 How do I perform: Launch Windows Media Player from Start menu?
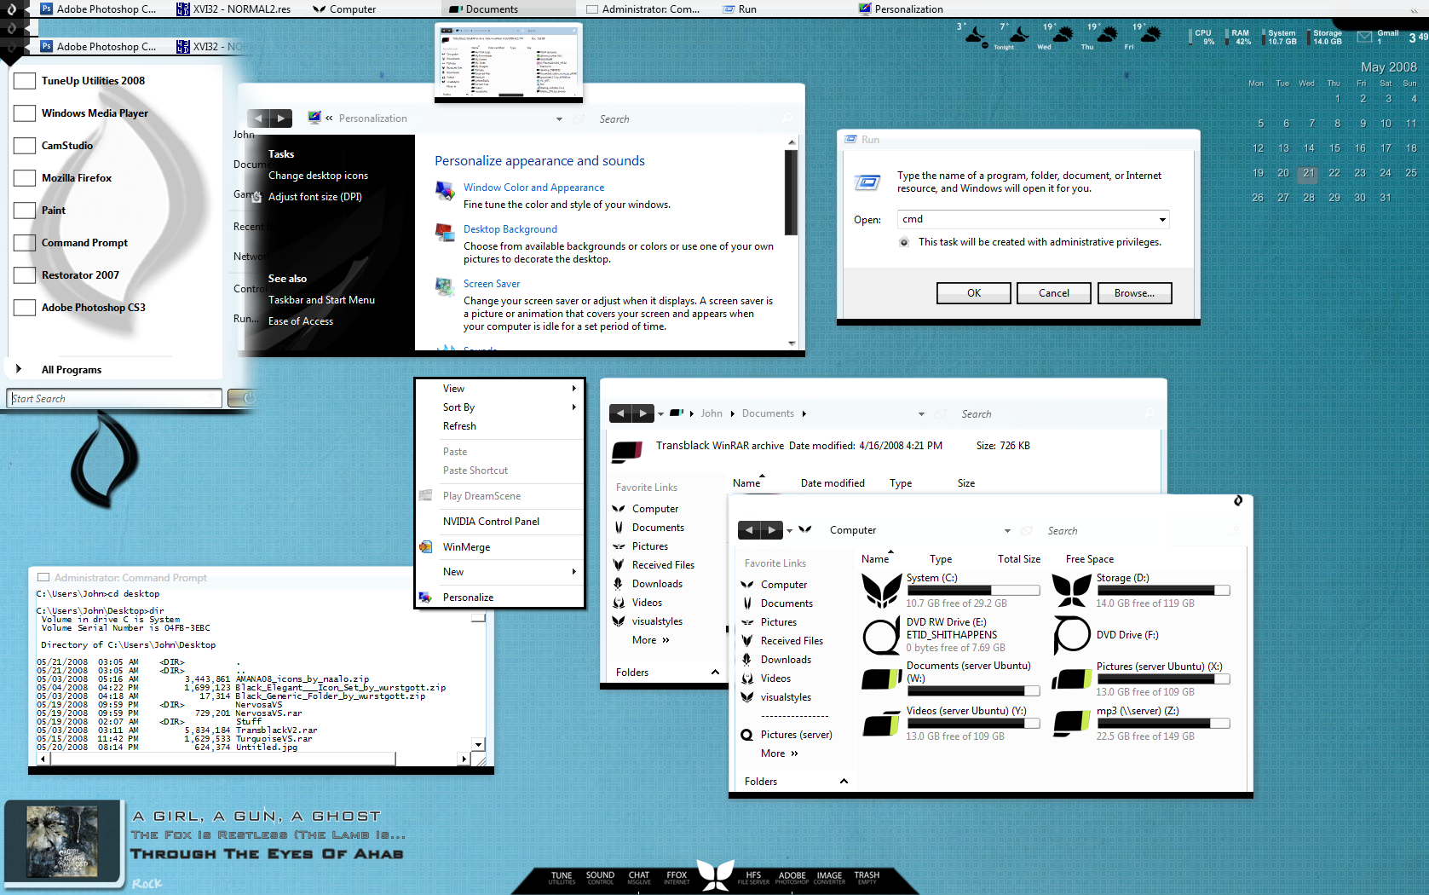95,113
